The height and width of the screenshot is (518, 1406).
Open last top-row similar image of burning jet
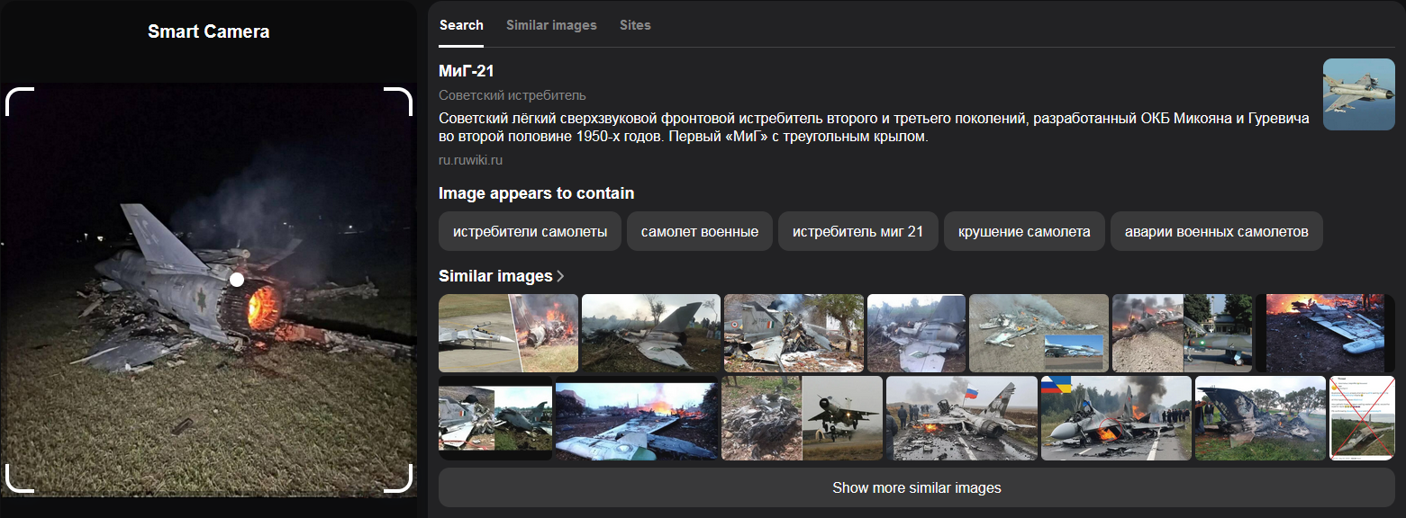coord(1325,333)
